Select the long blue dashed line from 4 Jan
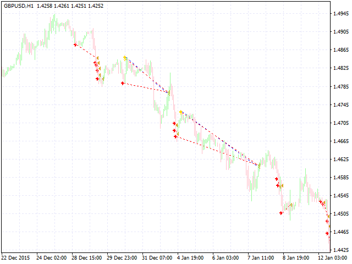This screenshot has width=352, height=264. pyautogui.click(x=220, y=137)
